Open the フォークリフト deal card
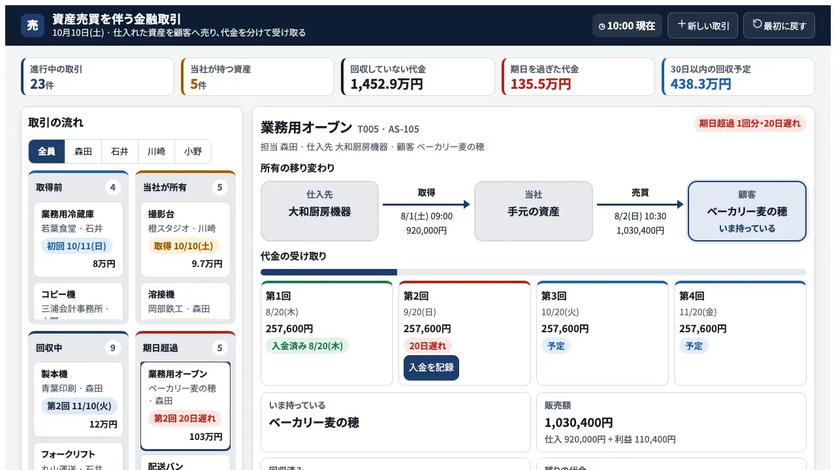Image resolution: width=836 pixels, height=470 pixels. (x=78, y=456)
